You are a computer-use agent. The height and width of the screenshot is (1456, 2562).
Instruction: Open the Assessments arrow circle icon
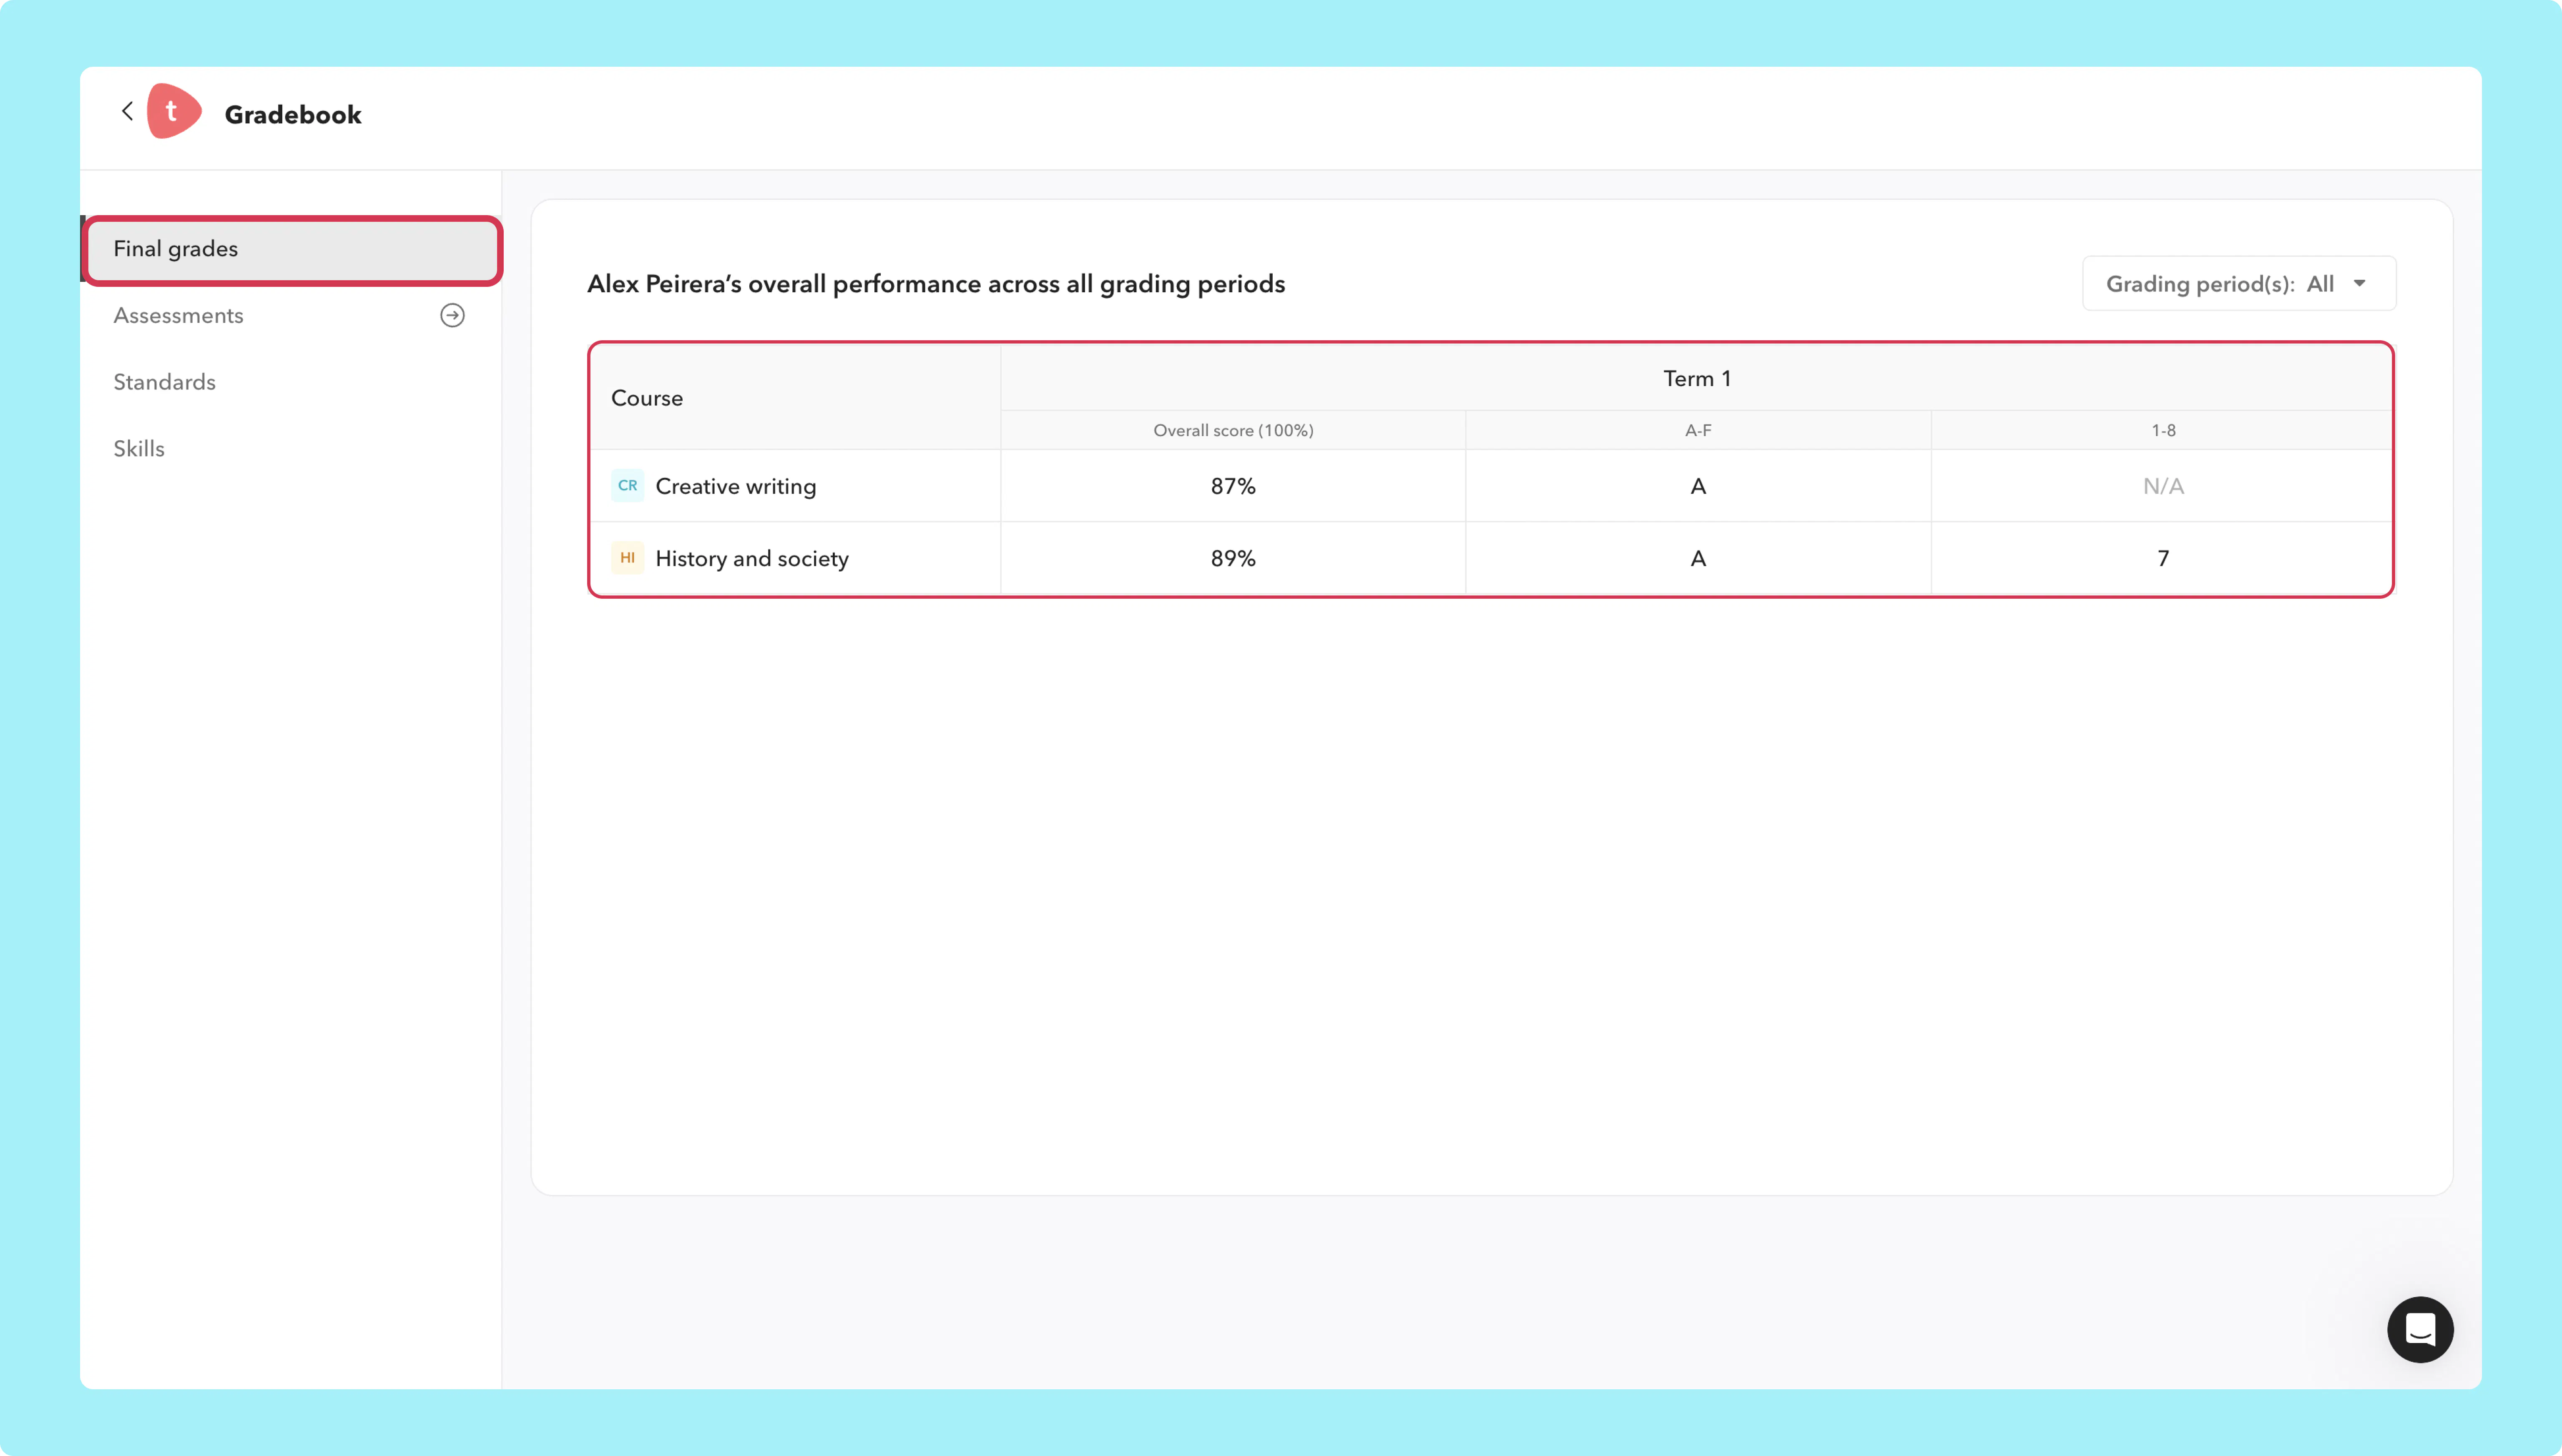(x=452, y=316)
